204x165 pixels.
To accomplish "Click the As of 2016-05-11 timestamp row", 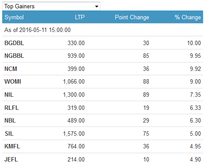I will coord(103,30).
